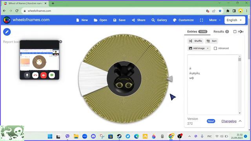
Task: Switch to the Results tab
Action: click(x=221, y=32)
